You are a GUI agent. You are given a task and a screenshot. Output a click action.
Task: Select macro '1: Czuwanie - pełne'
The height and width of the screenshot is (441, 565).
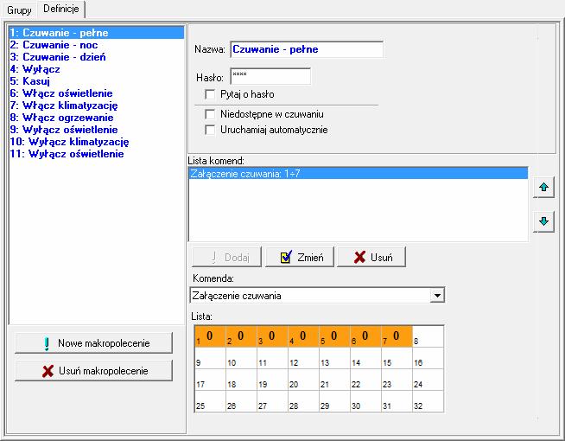click(97, 33)
